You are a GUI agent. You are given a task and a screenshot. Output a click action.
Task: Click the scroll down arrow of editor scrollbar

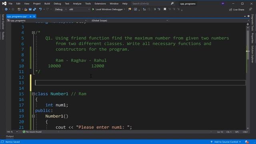[x=248, y=128]
